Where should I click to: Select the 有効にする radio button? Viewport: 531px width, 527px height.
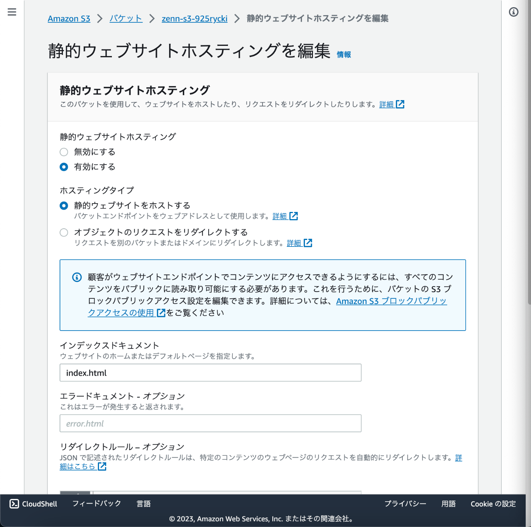pyautogui.click(x=64, y=167)
